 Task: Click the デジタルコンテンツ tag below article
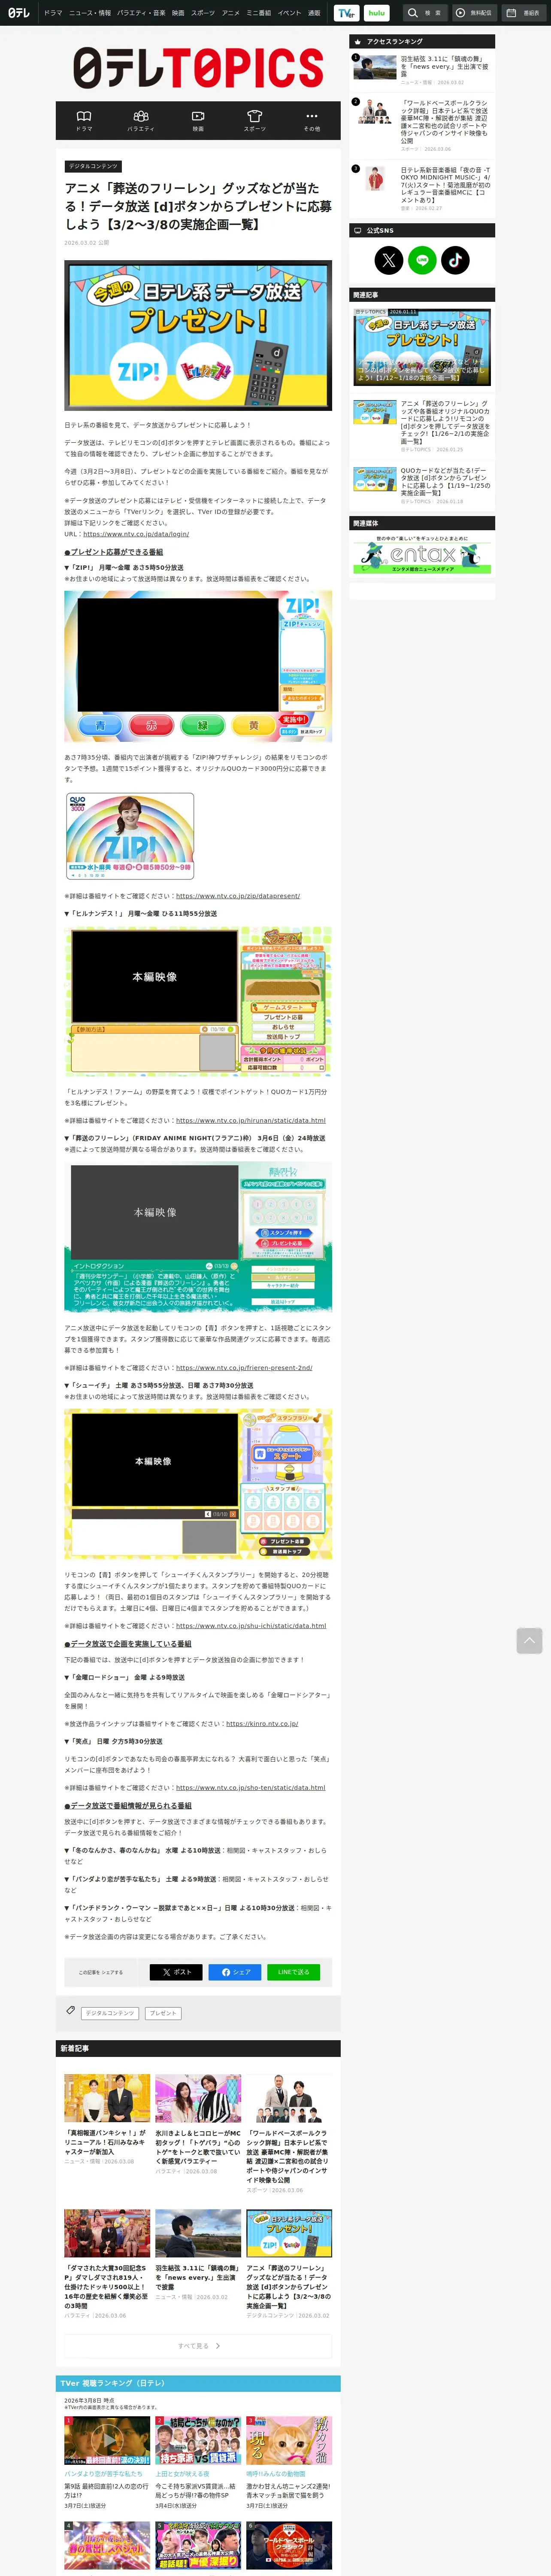(x=110, y=2013)
